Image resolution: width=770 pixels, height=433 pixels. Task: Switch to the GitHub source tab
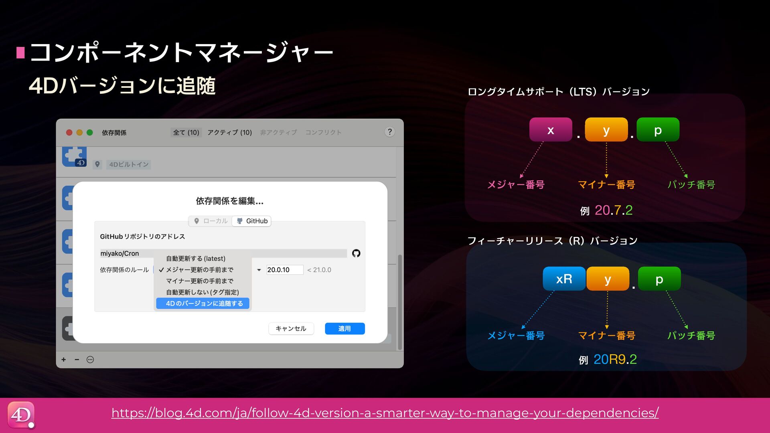click(x=252, y=221)
